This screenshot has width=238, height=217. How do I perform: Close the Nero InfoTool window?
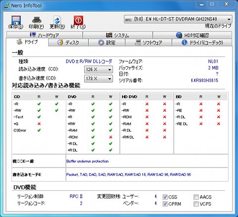226,4
